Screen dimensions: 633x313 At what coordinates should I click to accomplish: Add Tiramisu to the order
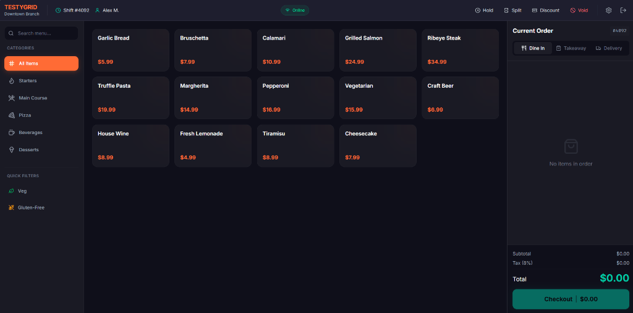click(295, 146)
